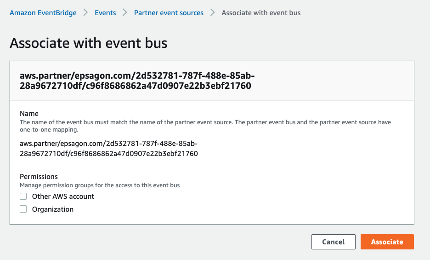Viewport: 430px width, 260px height.
Task: Click the 'Associate with event bus' page heading
Action: pyautogui.click(x=89, y=43)
